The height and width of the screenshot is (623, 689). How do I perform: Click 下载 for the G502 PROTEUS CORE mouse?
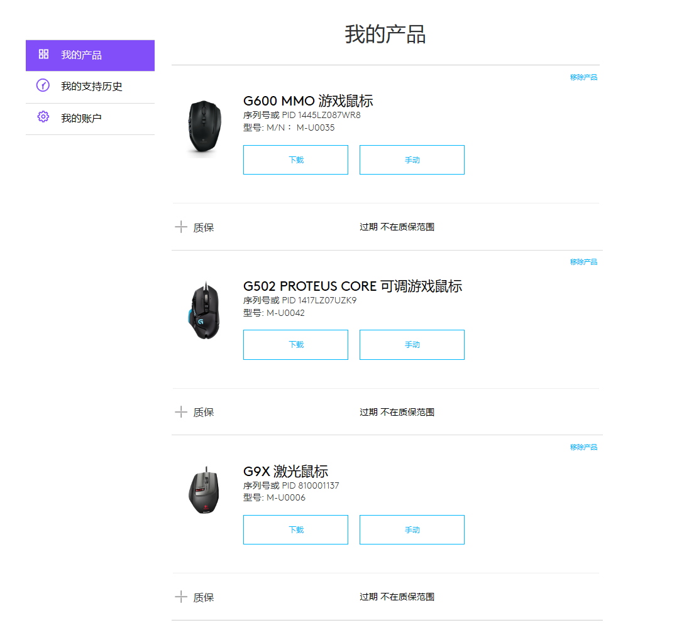pyautogui.click(x=295, y=344)
